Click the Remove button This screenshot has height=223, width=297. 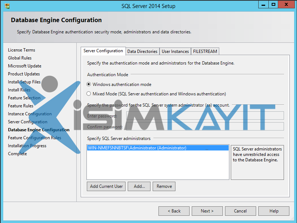(164, 186)
